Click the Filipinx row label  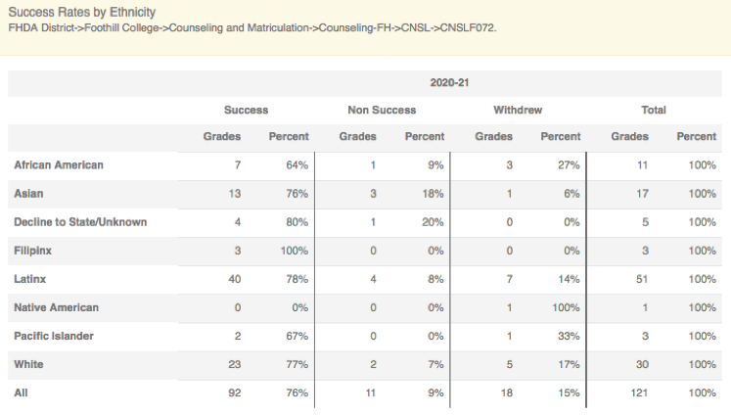pyautogui.click(x=33, y=251)
